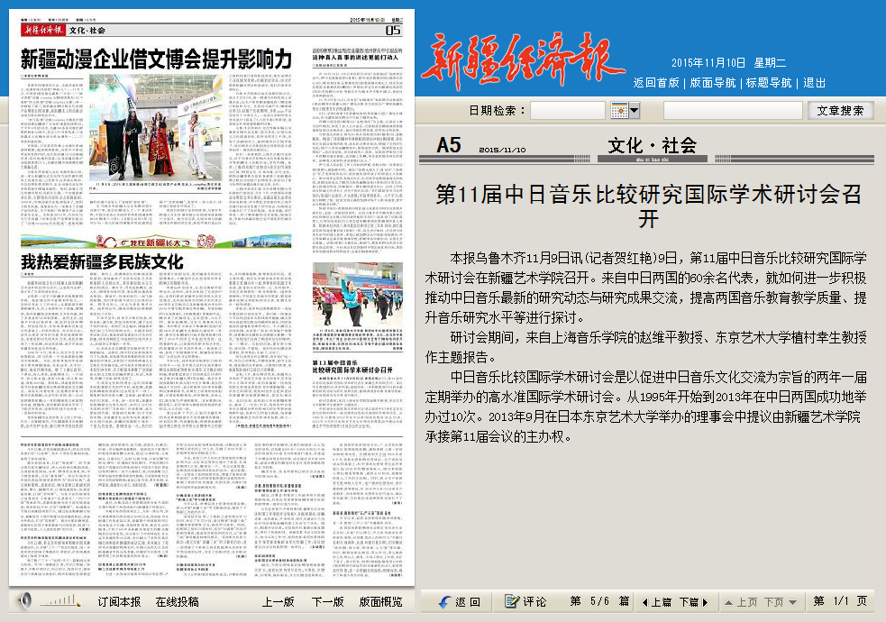Screen dimensions: 886x622
Task: Click 订阅本报 subscribe link
Action: tap(119, 601)
